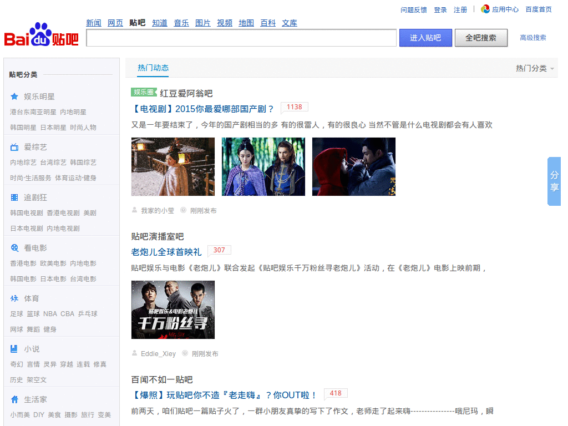Click the 小说 book icon
The image size is (568, 426).
(15, 348)
